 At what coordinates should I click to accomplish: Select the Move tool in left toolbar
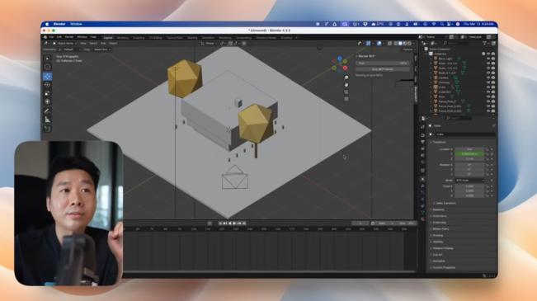click(x=47, y=76)
